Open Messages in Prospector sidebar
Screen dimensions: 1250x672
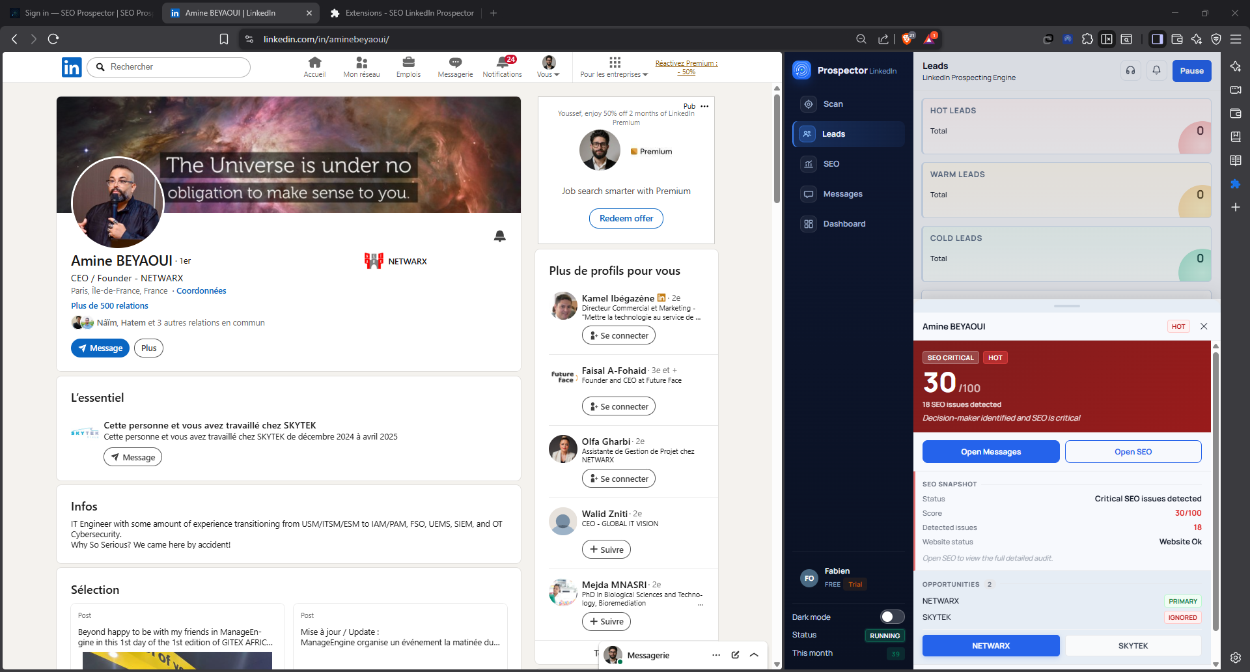tap(842, 194)
